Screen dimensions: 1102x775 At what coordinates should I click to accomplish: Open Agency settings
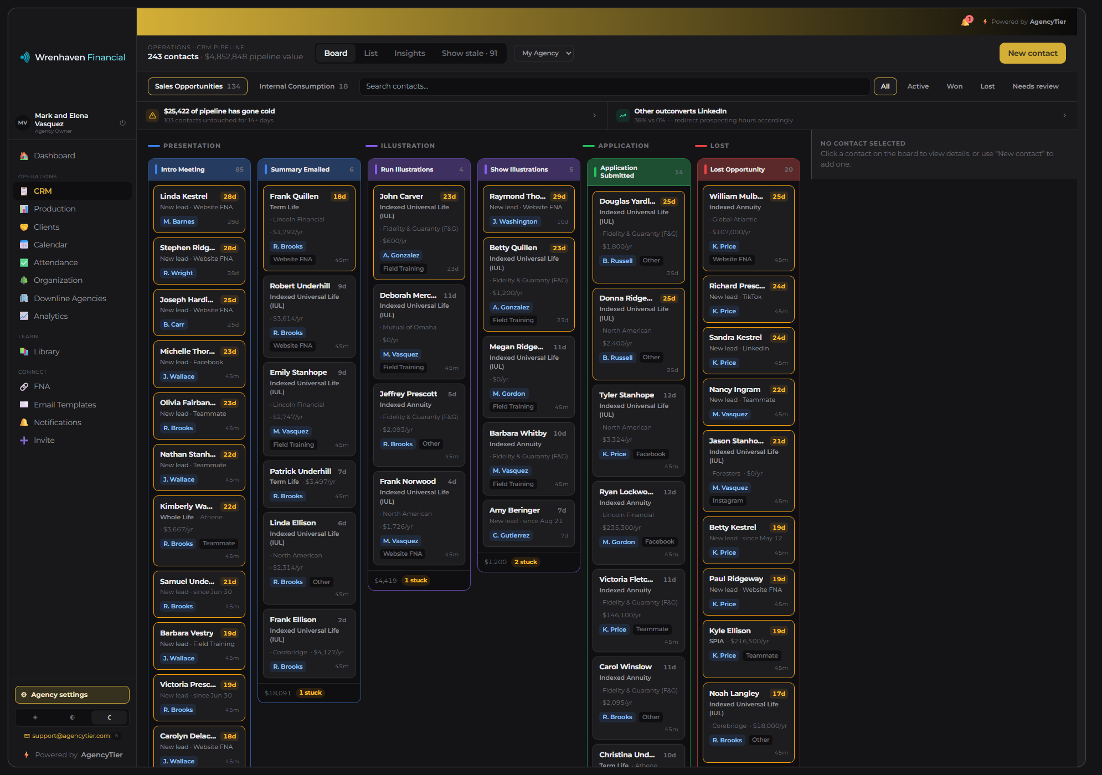(x=72, y=695)
